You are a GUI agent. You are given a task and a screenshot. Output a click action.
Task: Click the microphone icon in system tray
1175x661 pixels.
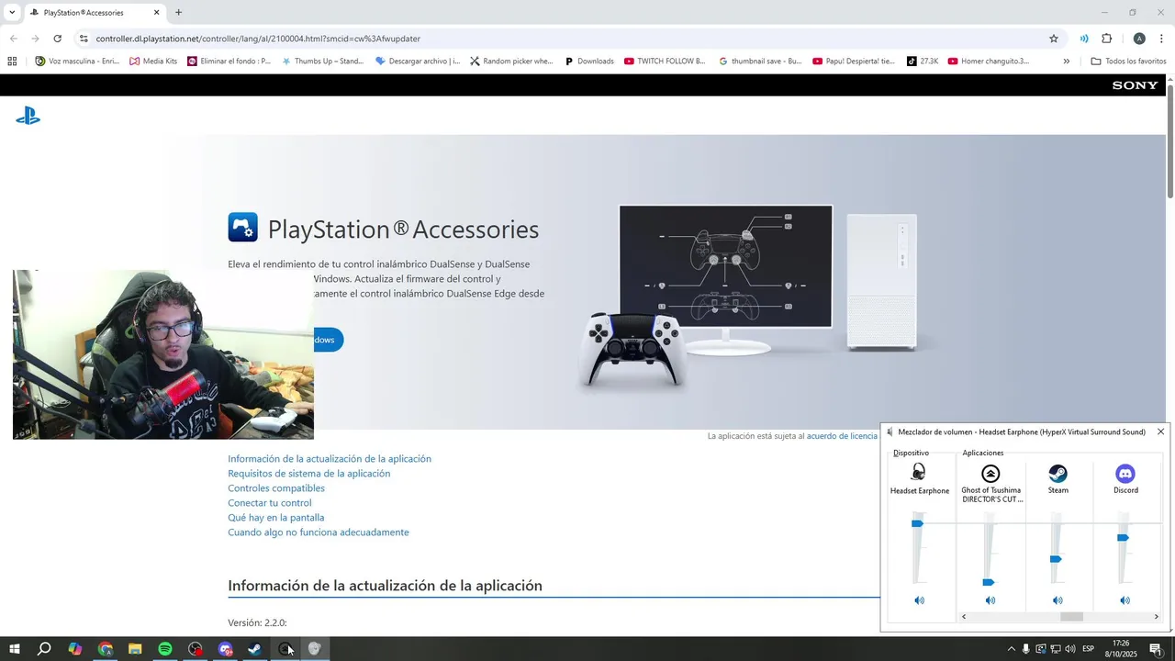(x=1026, y=649)
